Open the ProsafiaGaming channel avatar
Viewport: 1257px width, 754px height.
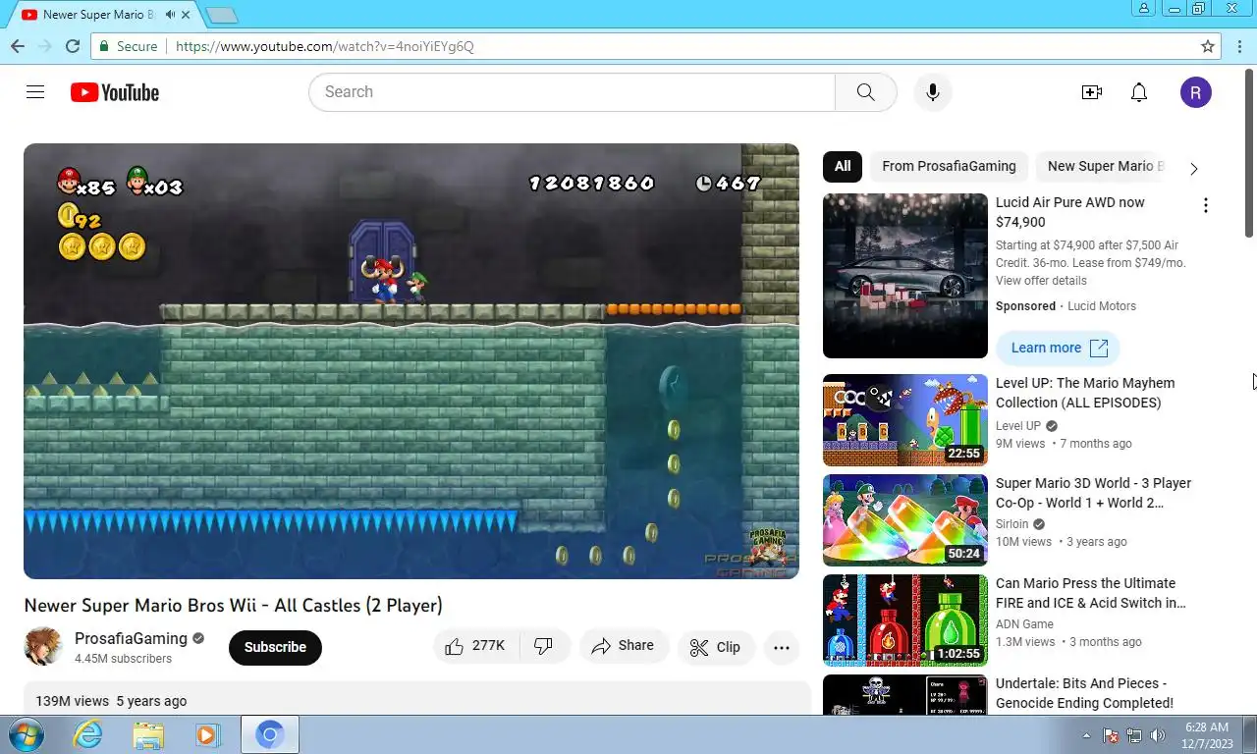43,647
